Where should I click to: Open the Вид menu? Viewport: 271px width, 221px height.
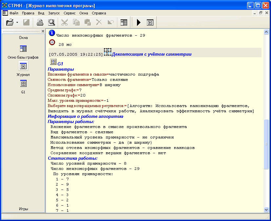[41, 13]
